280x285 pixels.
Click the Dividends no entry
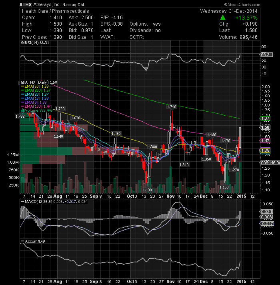click(145, 30)
